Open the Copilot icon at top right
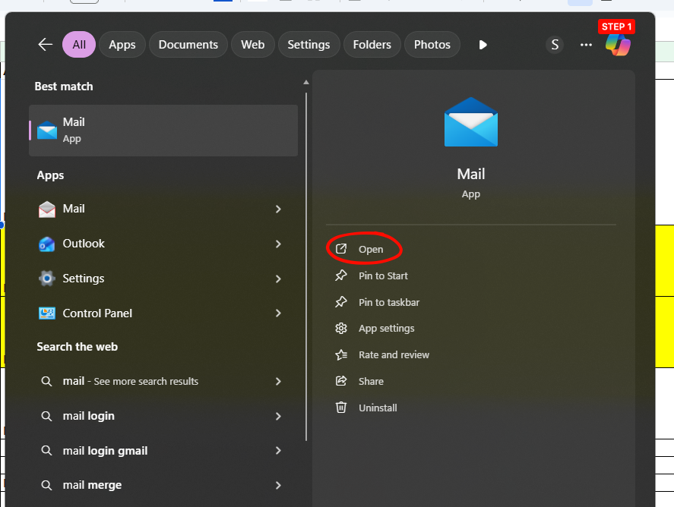Image resolution: width=674 pixels, height=507 pixels. tap(617, 45)
